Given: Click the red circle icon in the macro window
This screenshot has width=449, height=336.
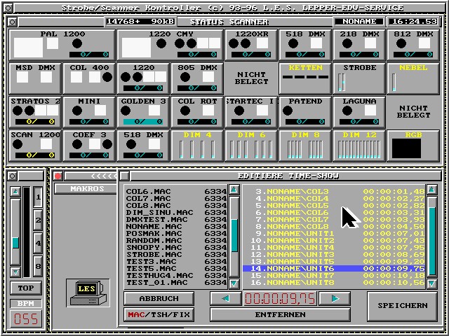Looking at the screenshot, I should coord(58,176).
